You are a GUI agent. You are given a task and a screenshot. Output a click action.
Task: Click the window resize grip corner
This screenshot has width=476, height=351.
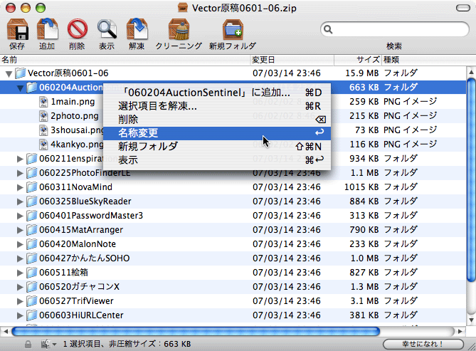472,347
